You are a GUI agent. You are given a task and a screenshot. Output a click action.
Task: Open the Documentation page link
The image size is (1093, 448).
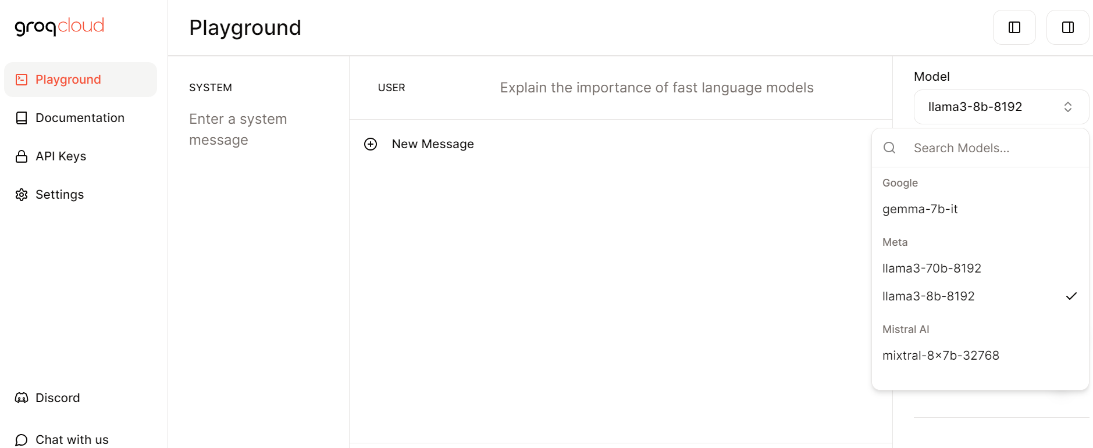point(80,118)
